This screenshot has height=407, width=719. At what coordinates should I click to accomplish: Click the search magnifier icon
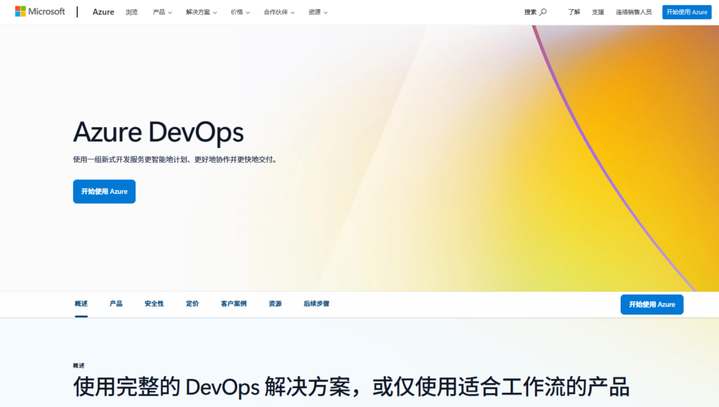[x=543, y=12]
